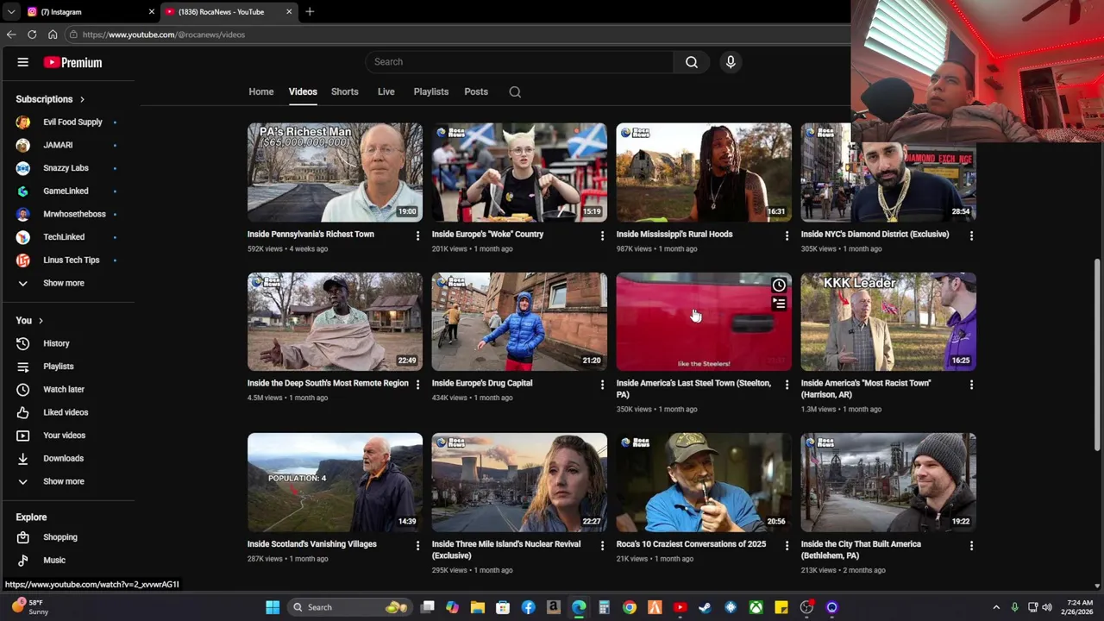Open History in sidebar
The width and height of the screenshot is (1104, 621).
click(x=56, y=343)
